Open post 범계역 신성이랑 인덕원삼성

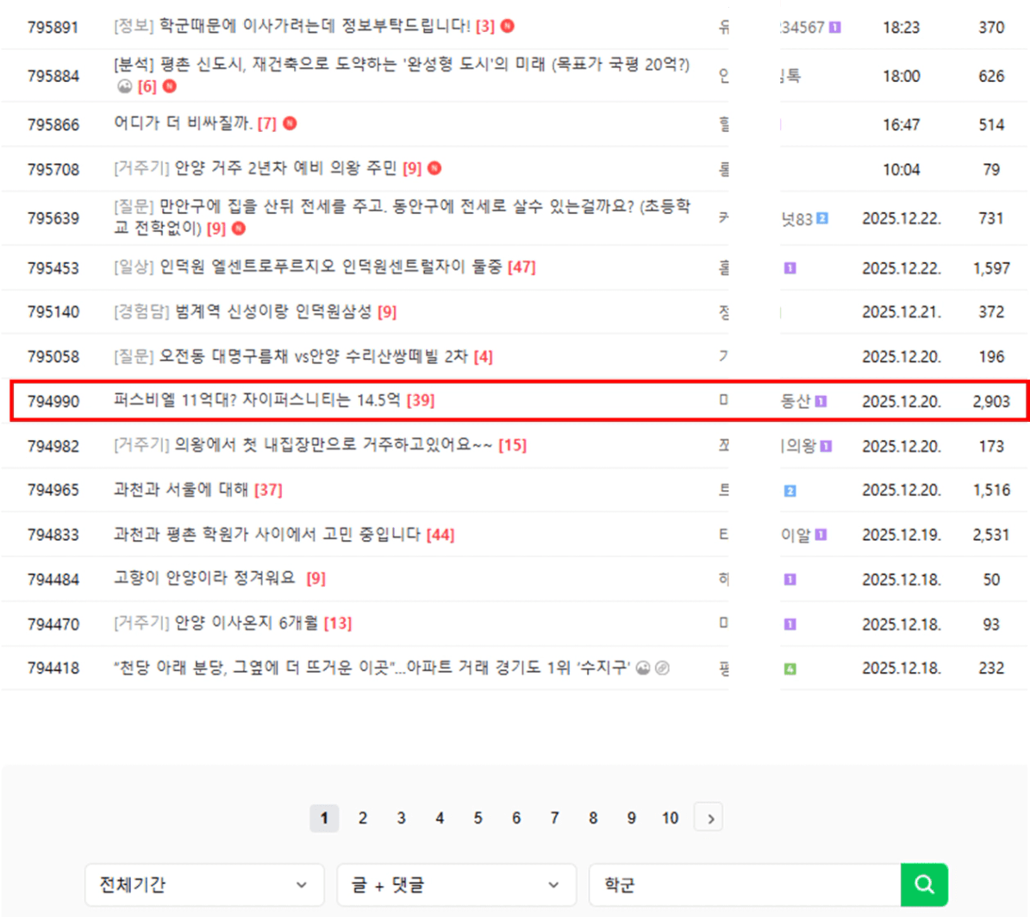point(273,311)
